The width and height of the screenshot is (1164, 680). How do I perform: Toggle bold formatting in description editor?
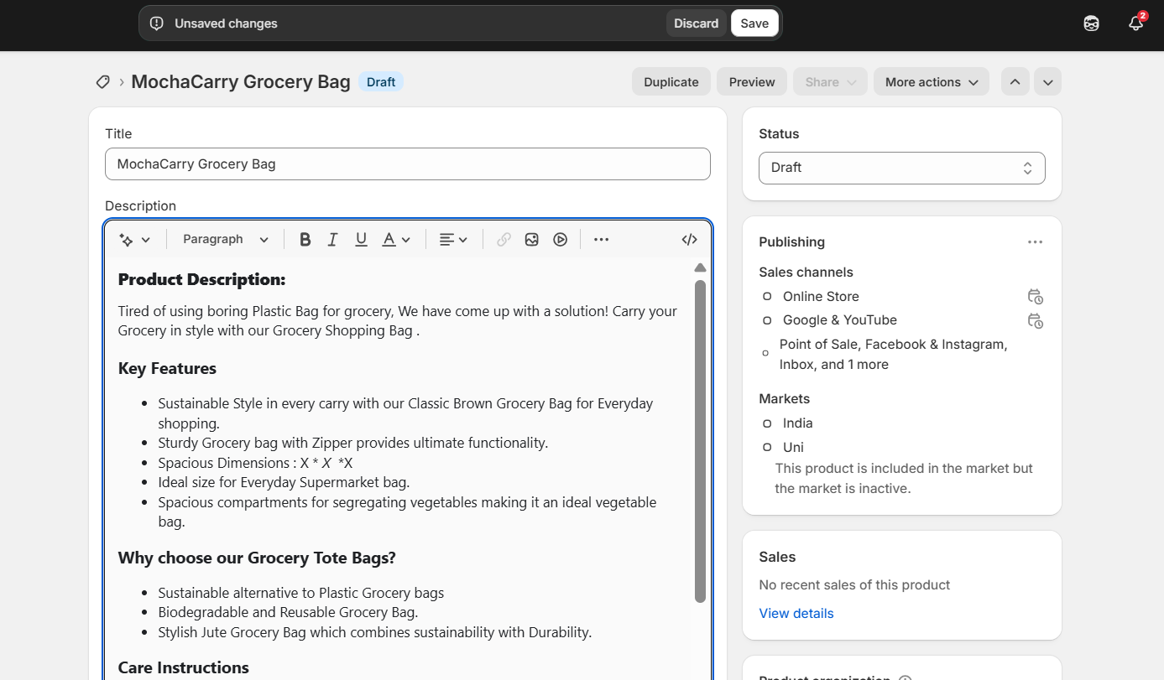305,239
